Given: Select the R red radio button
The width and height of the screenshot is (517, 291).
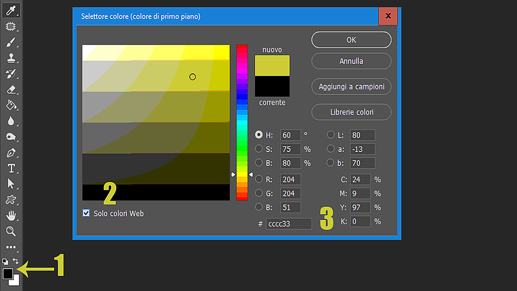Looking at the screenshot, I should coord(259,179).
